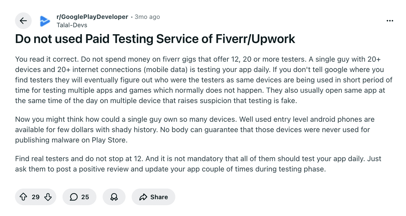
Task: Click the text 'publishing malware on Play Store'
Action: click(x=71, y=140)
